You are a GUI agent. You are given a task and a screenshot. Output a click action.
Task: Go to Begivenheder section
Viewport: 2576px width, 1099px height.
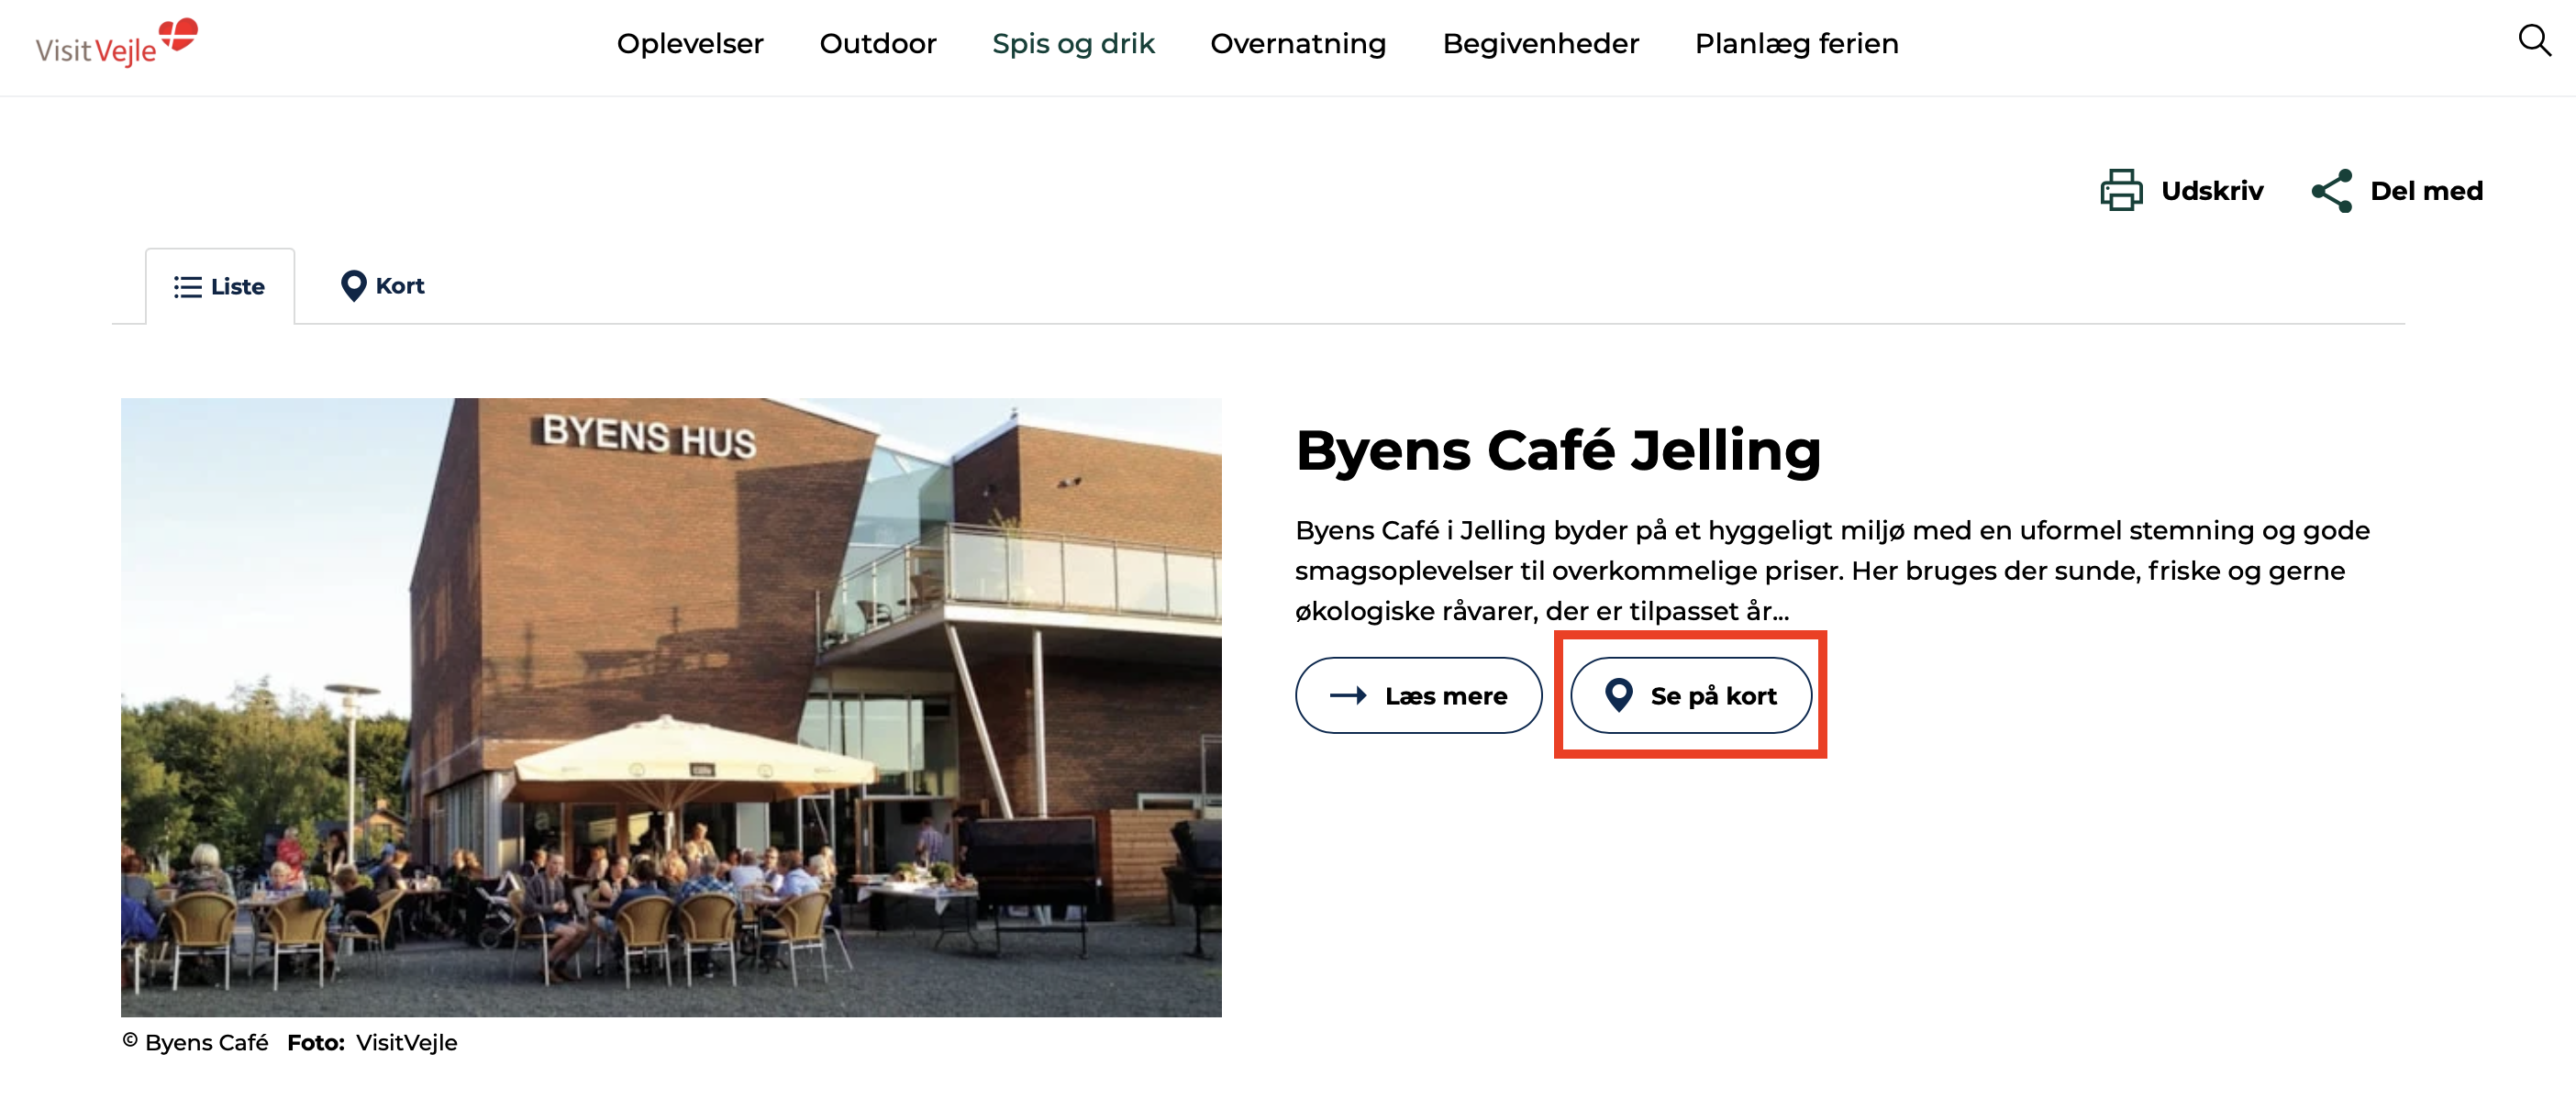1540,44
